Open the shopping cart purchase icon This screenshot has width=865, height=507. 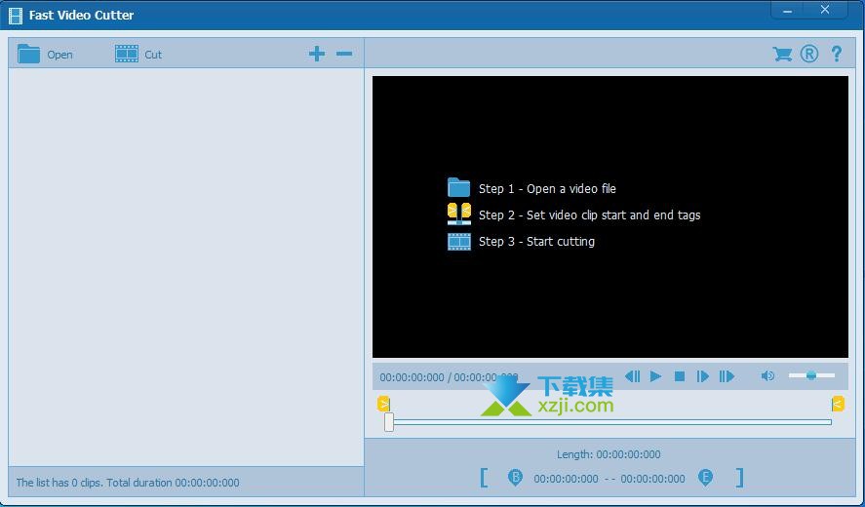pyautogui.click(x=782, y=55)
